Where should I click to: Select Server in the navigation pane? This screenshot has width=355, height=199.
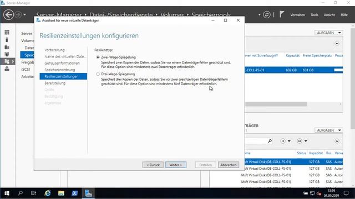[27, 33]
